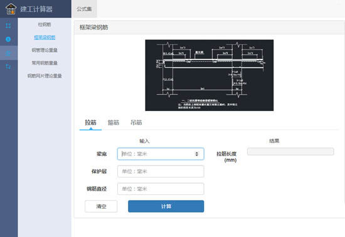Select the round blue sidebar icon
This screenshot has width=345, height=237.
click(8, 39)
